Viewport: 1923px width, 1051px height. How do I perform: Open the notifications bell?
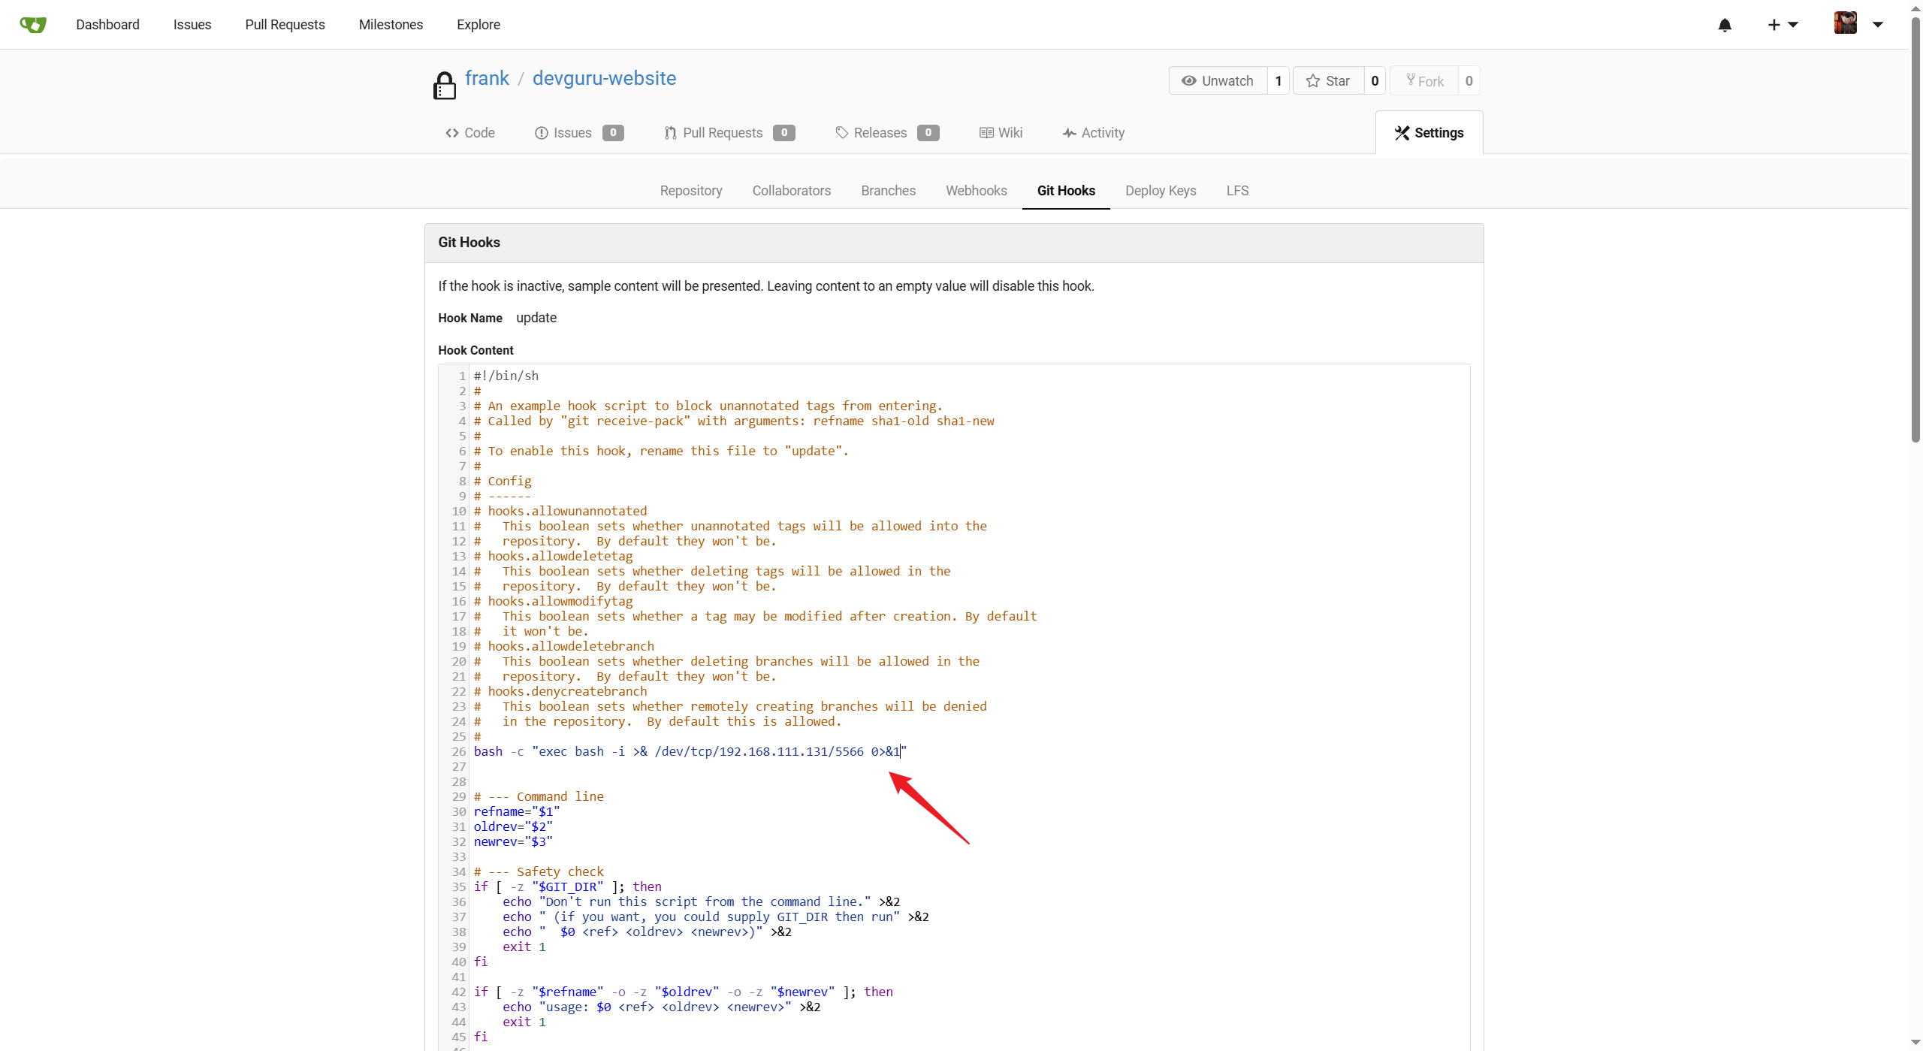1725,25
